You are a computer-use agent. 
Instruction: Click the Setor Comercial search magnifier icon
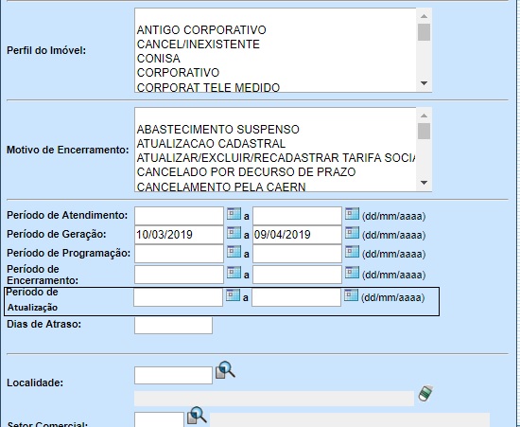pos(197,415)
